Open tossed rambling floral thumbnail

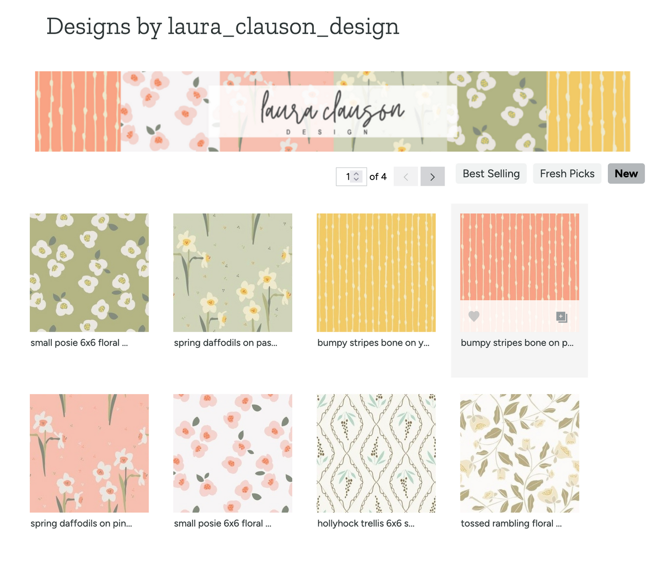[x=520, y=453]
